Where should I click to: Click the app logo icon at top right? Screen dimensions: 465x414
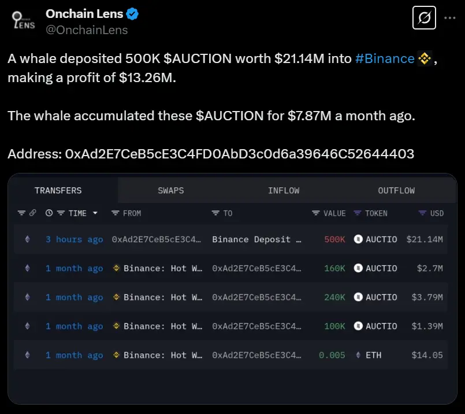tap(424, 18)
